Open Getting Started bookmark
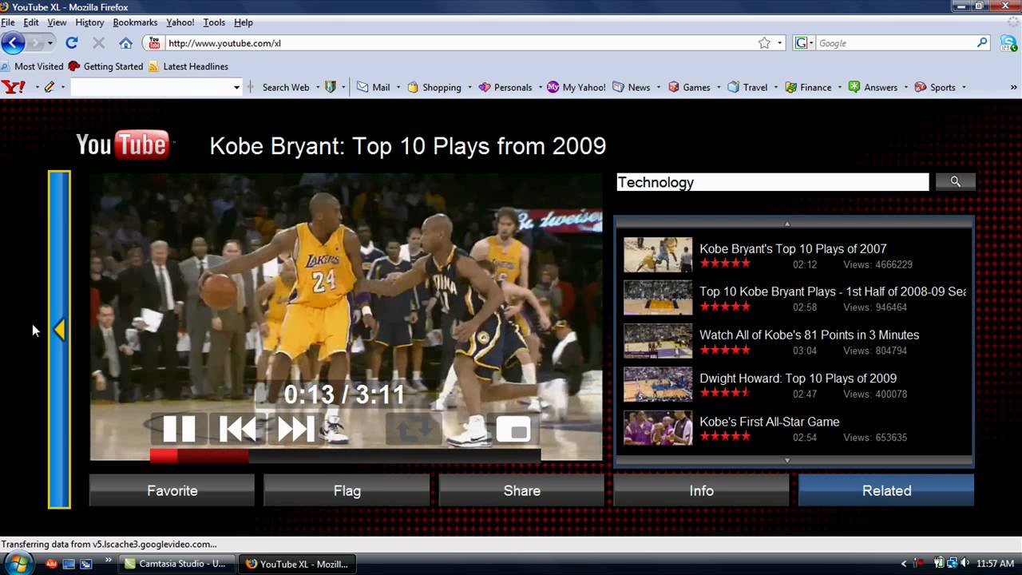1022x575 pixels. (x=106, y=66)
